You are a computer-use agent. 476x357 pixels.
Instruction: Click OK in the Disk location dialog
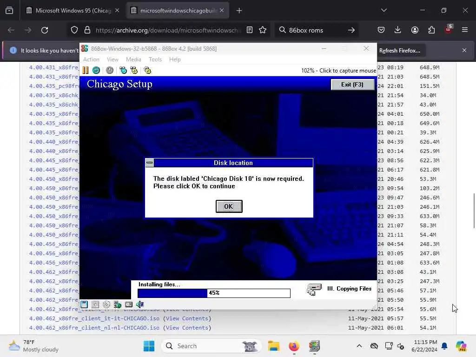tap(229, 206)
